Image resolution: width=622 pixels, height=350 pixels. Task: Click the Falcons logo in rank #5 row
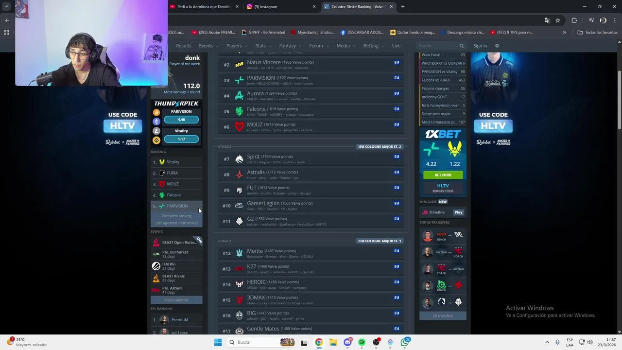coord(239,111)
